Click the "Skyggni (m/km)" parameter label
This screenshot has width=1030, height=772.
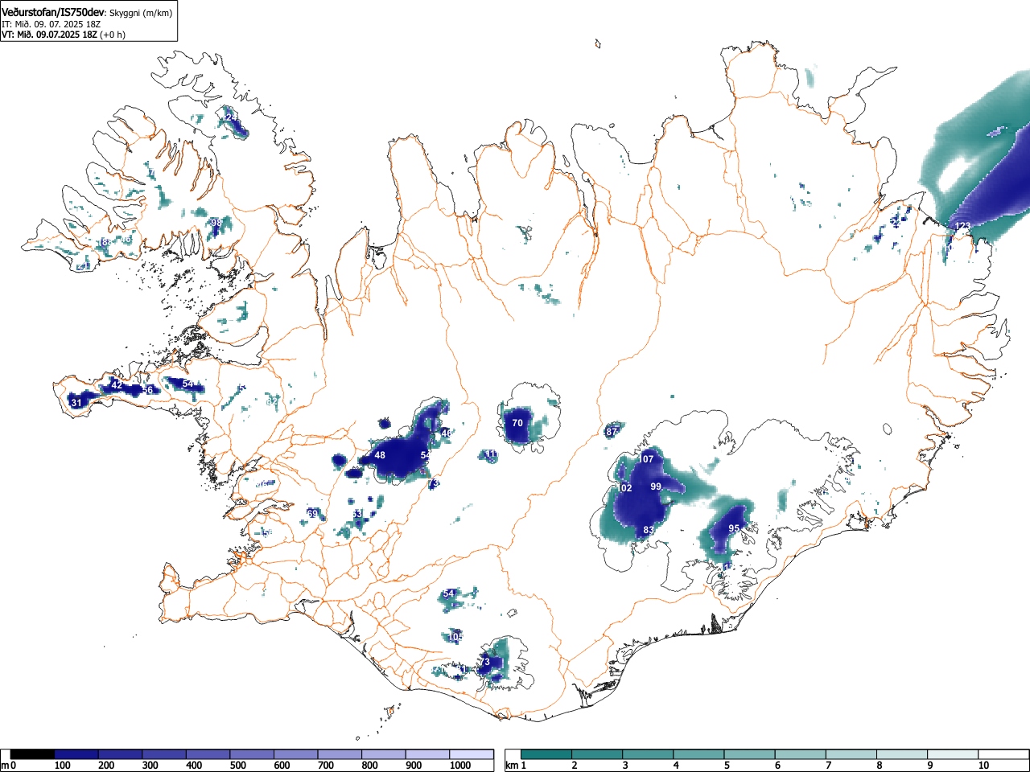tap(141, 13)
